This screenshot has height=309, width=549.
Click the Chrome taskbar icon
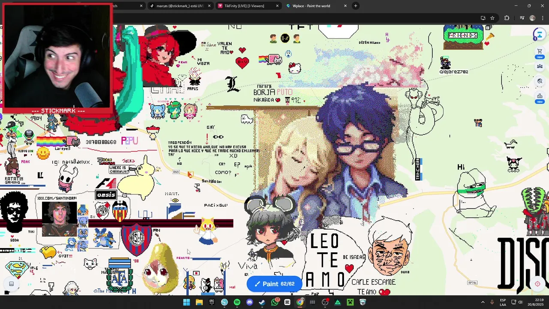[300, 302]
